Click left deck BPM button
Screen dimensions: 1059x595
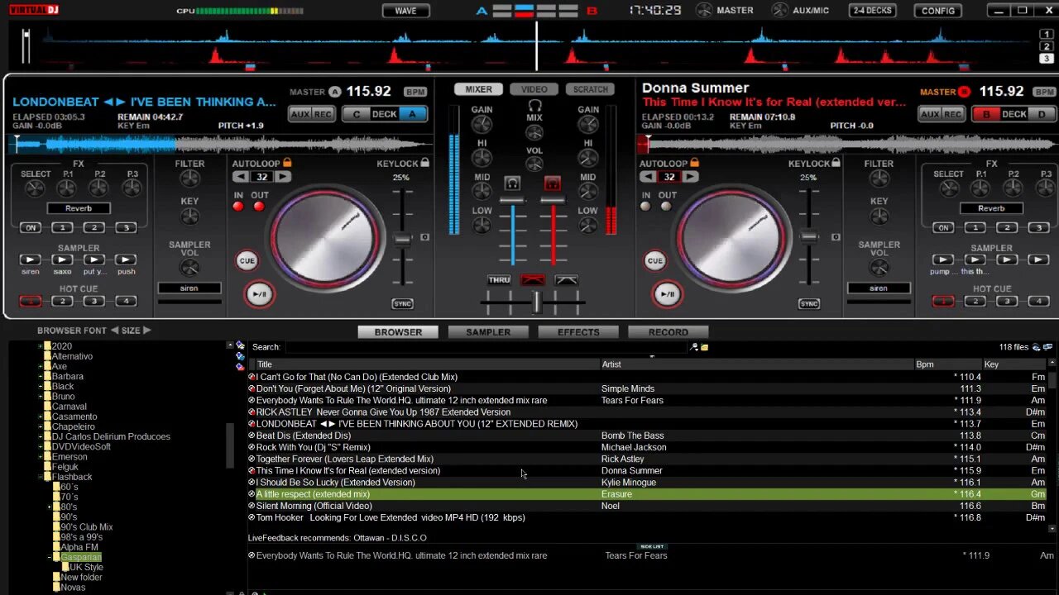(x=415, y=92)
